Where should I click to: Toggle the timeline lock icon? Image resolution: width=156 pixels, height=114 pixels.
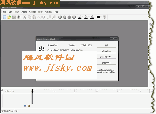29,106
